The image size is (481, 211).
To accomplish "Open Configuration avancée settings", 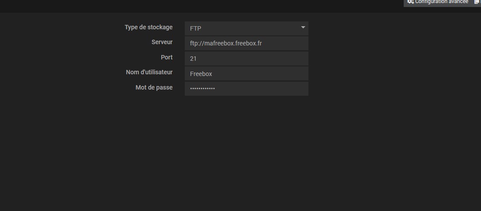I will coord(441,2).
